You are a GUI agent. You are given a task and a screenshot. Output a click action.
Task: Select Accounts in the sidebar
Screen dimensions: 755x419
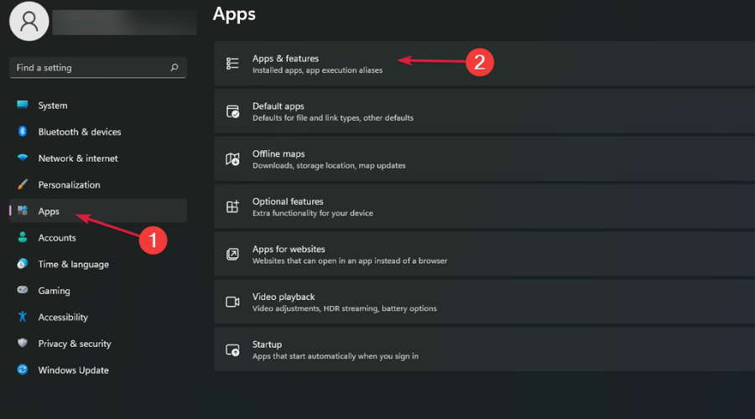pos(57,238)
